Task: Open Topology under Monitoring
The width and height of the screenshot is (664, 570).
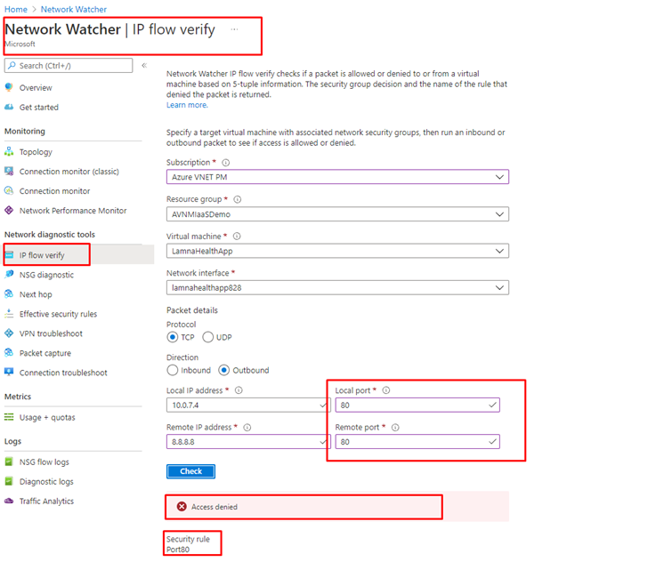Action: [36, 151]
